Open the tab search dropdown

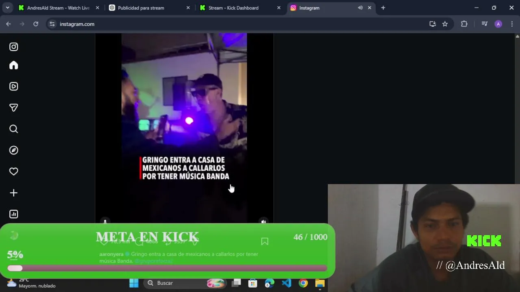(x=7, y=8)
